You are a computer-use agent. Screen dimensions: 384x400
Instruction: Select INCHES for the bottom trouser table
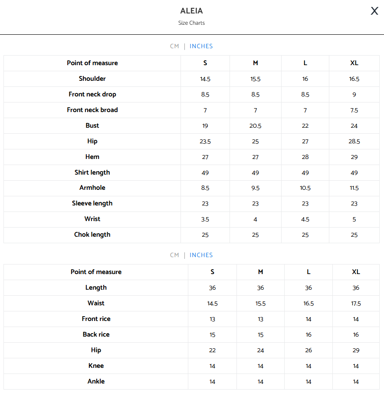pos(201,255)
